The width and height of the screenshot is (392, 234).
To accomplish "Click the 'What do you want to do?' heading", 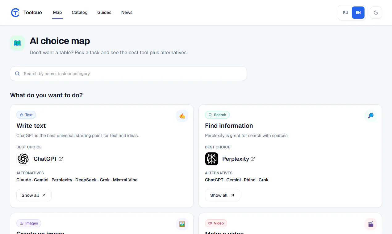I will pos(46,95).
